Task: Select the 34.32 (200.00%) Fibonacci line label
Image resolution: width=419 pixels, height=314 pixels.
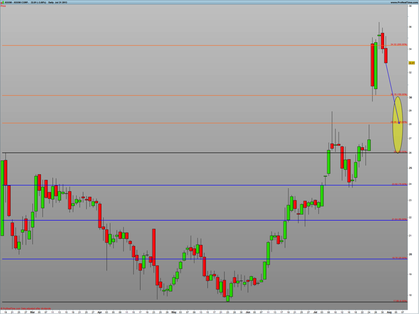Action: 398,44
